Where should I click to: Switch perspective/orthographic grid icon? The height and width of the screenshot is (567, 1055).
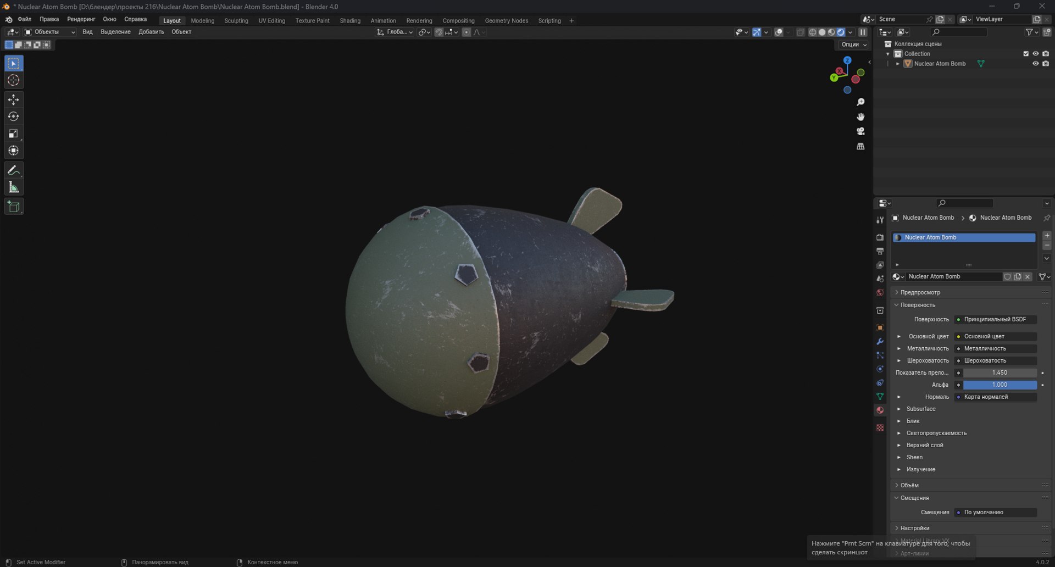pos(860,146)
